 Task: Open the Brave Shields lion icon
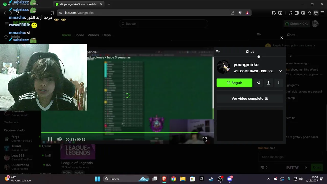(x=240, y=13)
